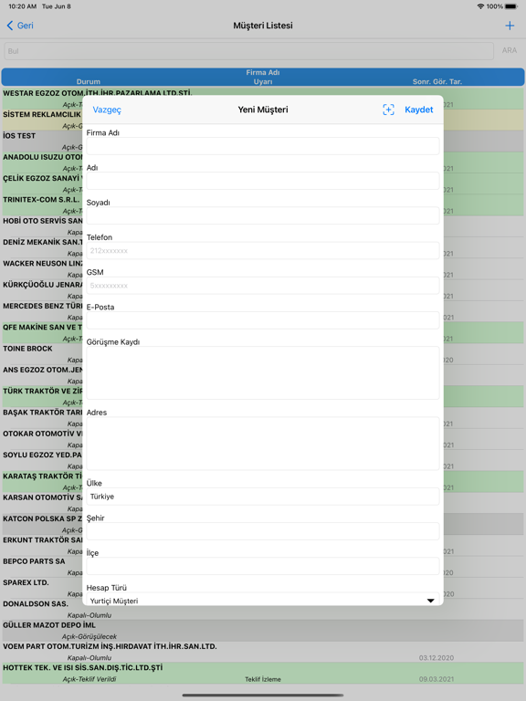Focus the GSM number field
This screenshot has height=701, width=526.
click(263, 285)
